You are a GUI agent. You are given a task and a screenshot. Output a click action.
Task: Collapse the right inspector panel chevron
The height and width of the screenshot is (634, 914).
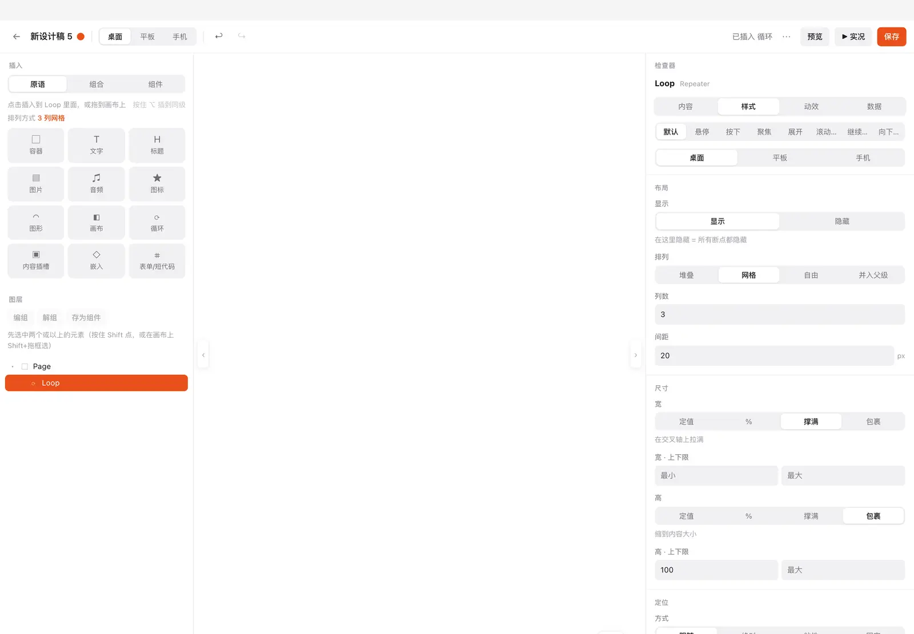tap(635, 355)
